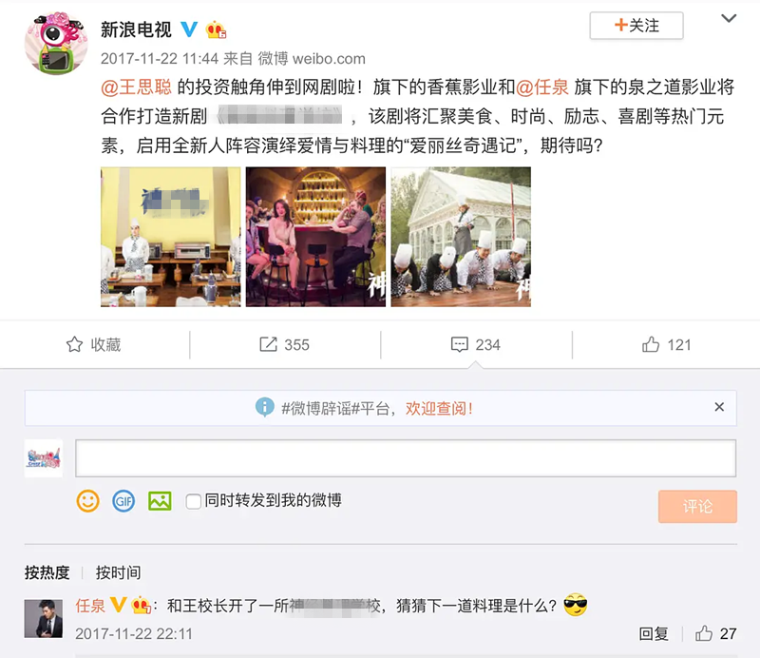This screenshot has width=760, height=658.
Task: Dismiss the 微博辟谣 notice banner
Action: click(719, 407)
